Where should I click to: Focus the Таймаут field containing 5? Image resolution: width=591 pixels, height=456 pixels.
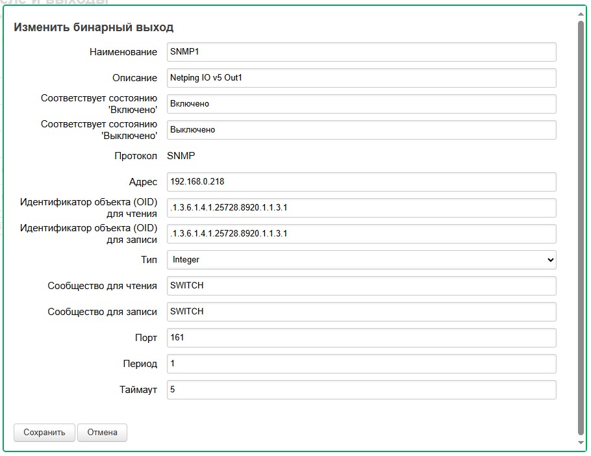tap(361, 390)
